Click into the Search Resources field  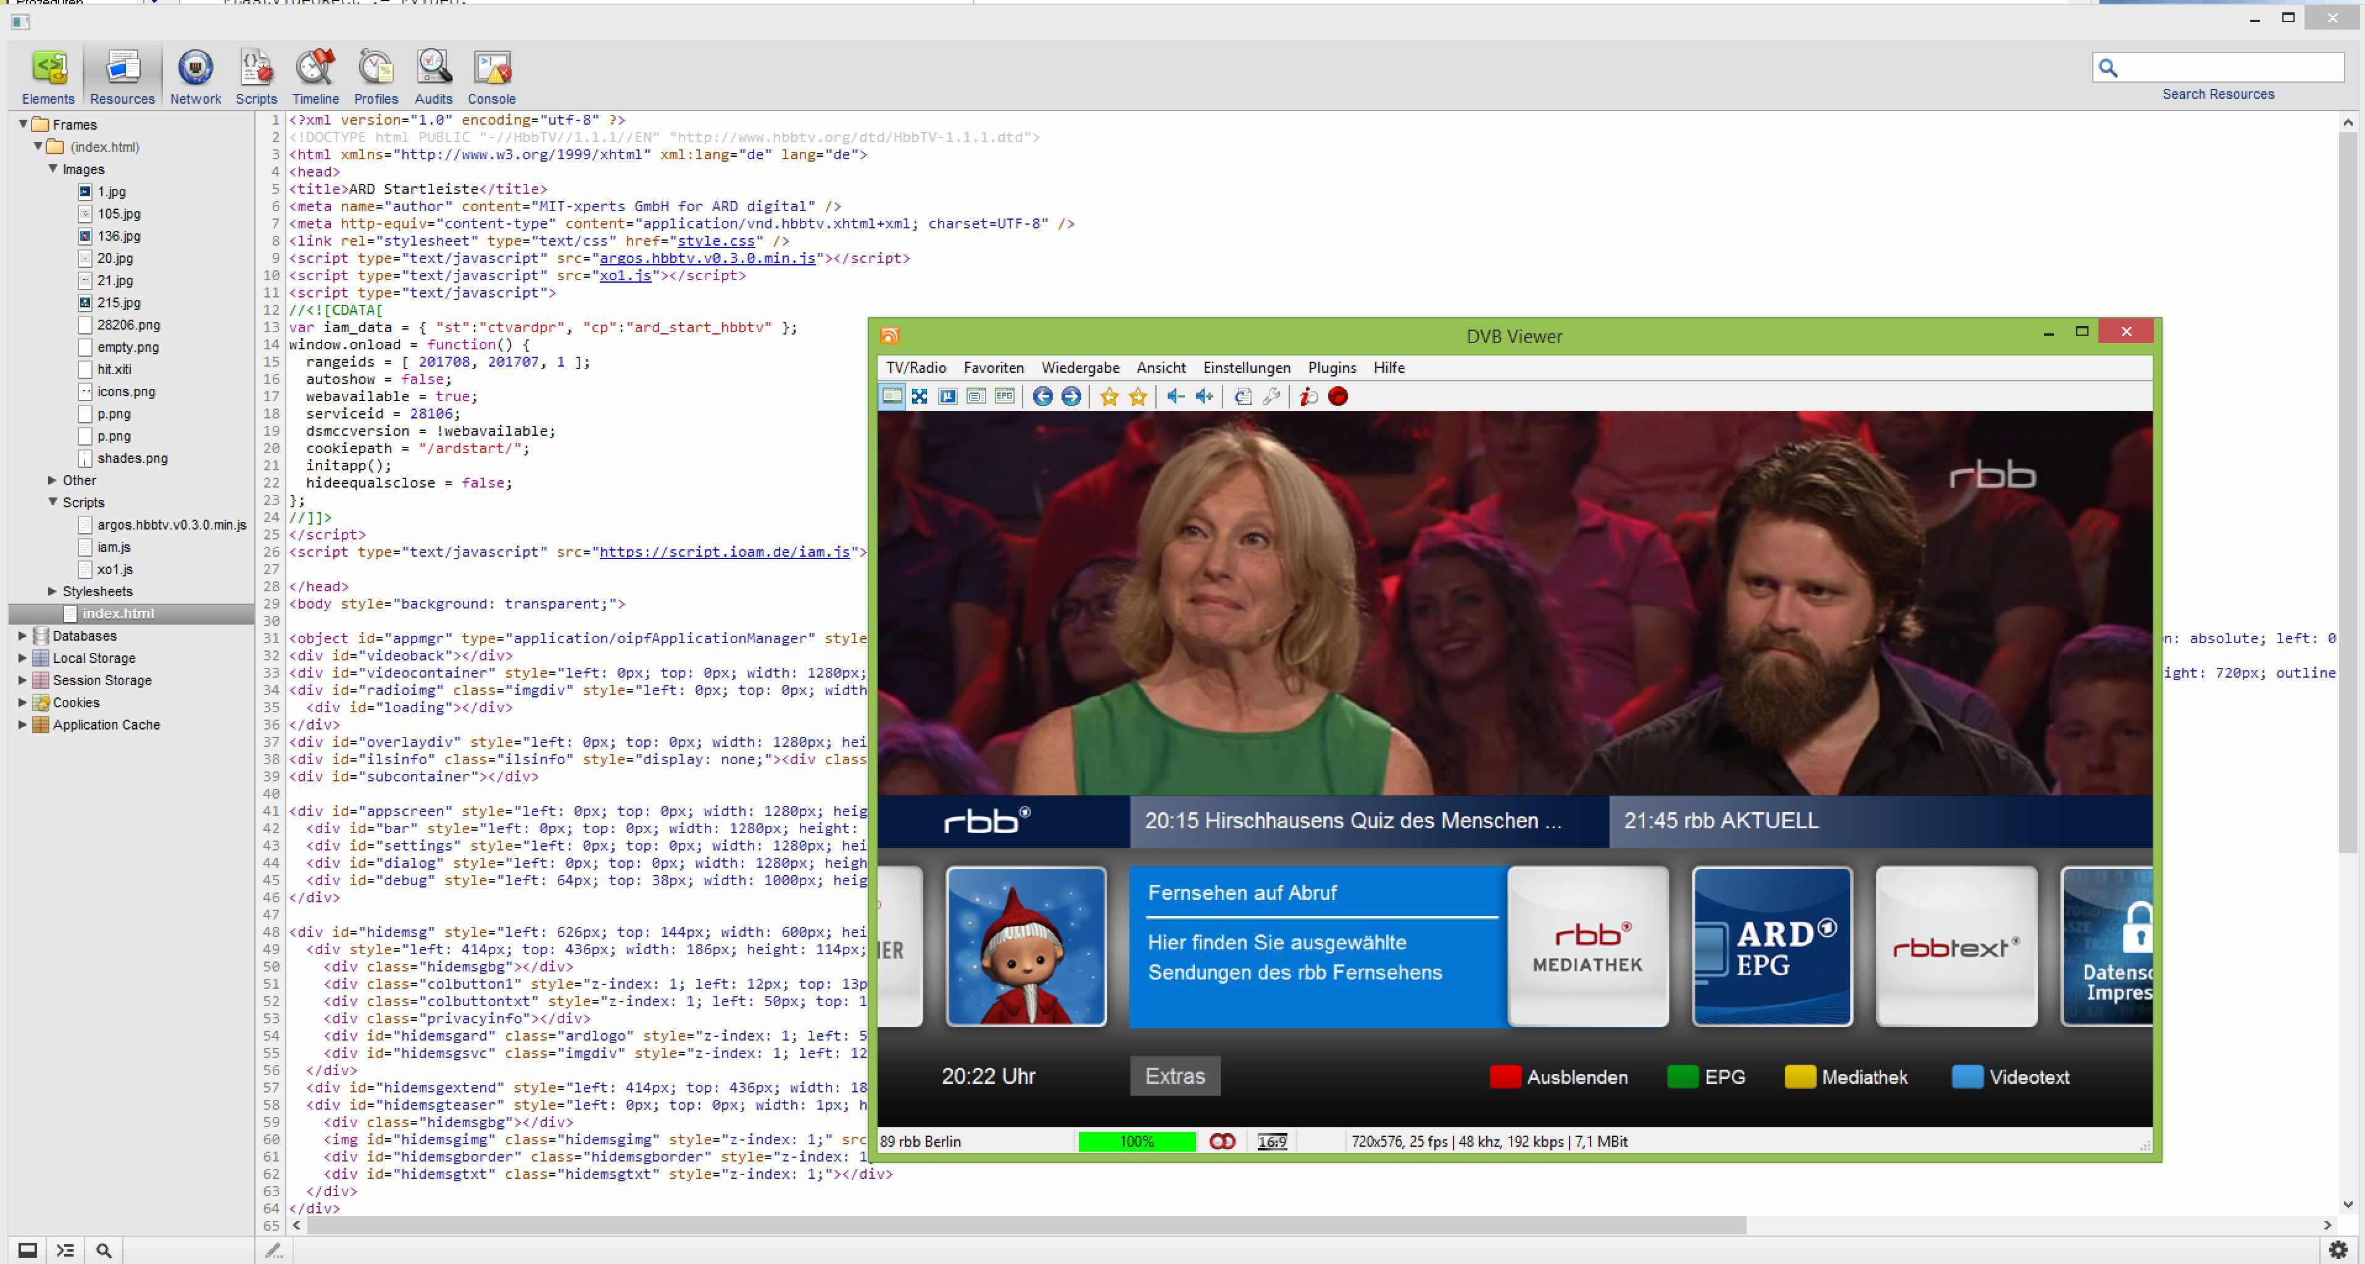pos(2229,67)
